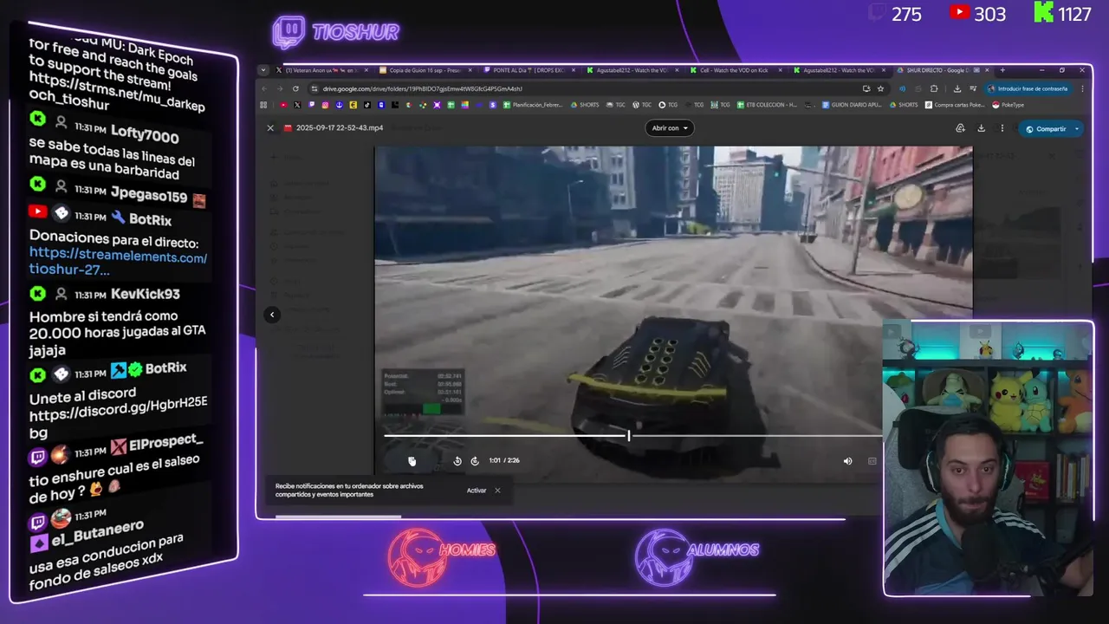Click Jpegaso159 username in chat
1109x624 pixels.
[149, 195]
